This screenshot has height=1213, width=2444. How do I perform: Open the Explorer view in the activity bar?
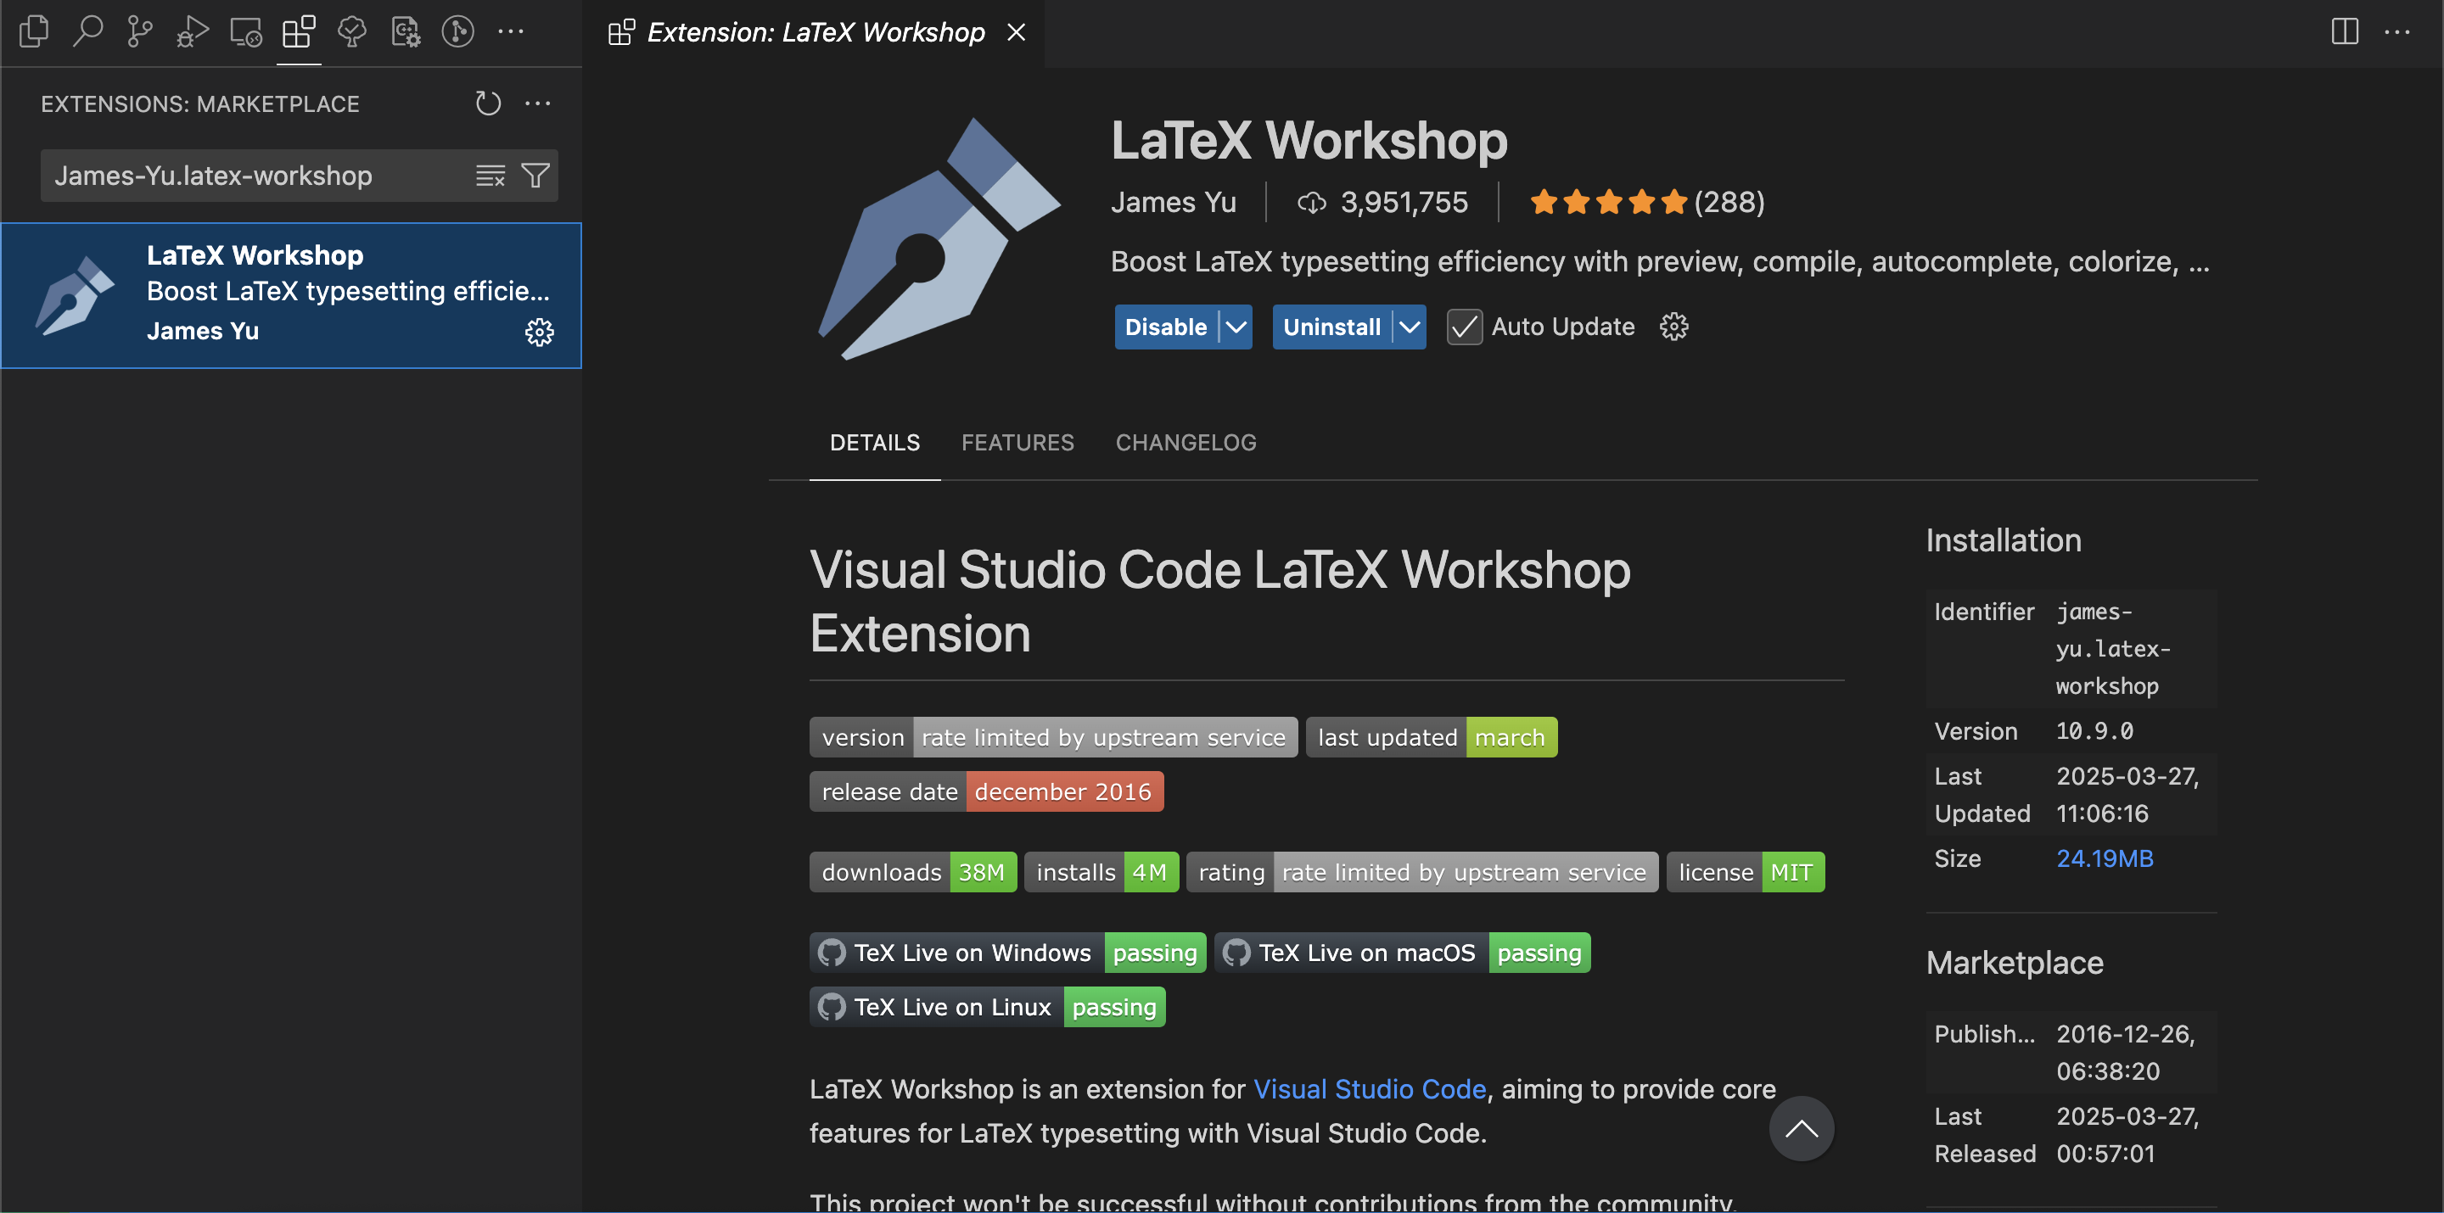click(x=34, y=31)
